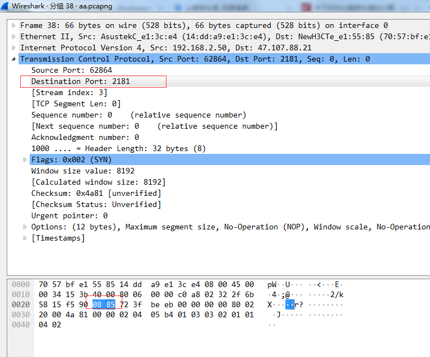Select the 'Window size value: 8192' field

[83, 171]
